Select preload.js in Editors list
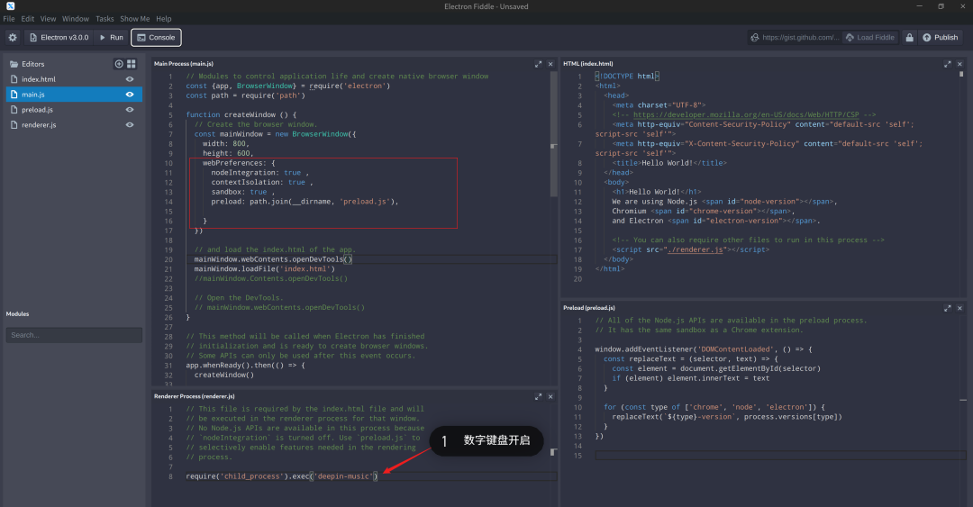 point(74,109)
